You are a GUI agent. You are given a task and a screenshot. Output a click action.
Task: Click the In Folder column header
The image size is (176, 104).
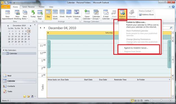[x=141, y=80]
